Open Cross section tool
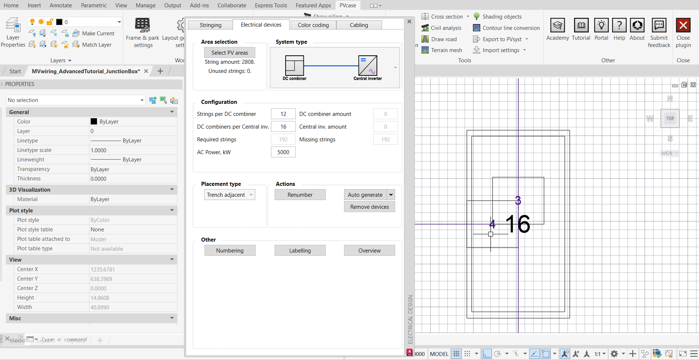The width and height of the screenshot is (699, 360). (442, 17)
